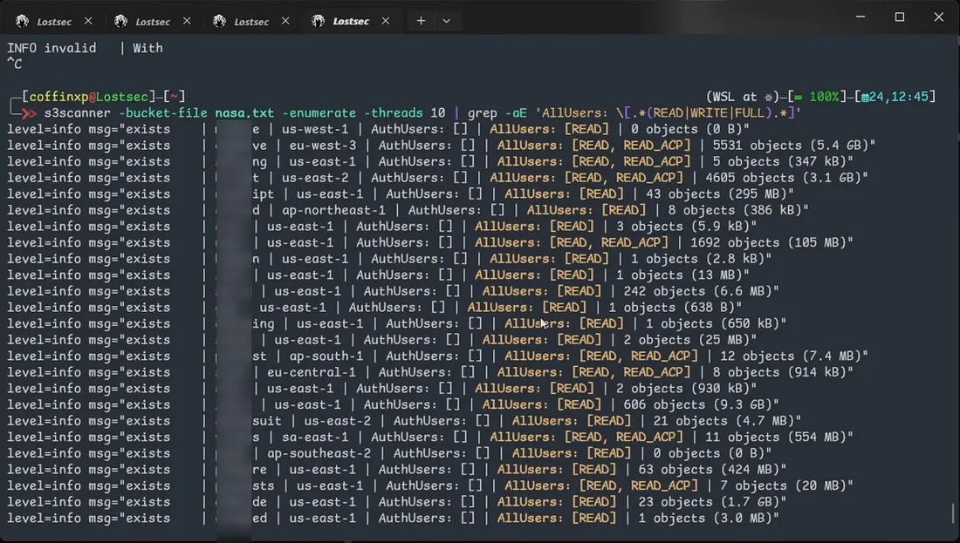Close the first Lostsec tab
The height and width of the screenshot is (543, 960).
[88, 21]
